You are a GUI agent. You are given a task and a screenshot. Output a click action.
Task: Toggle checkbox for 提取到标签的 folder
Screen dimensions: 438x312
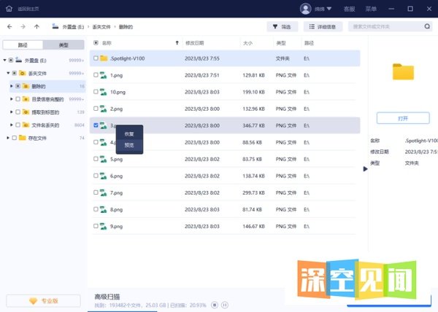(18, 112)
